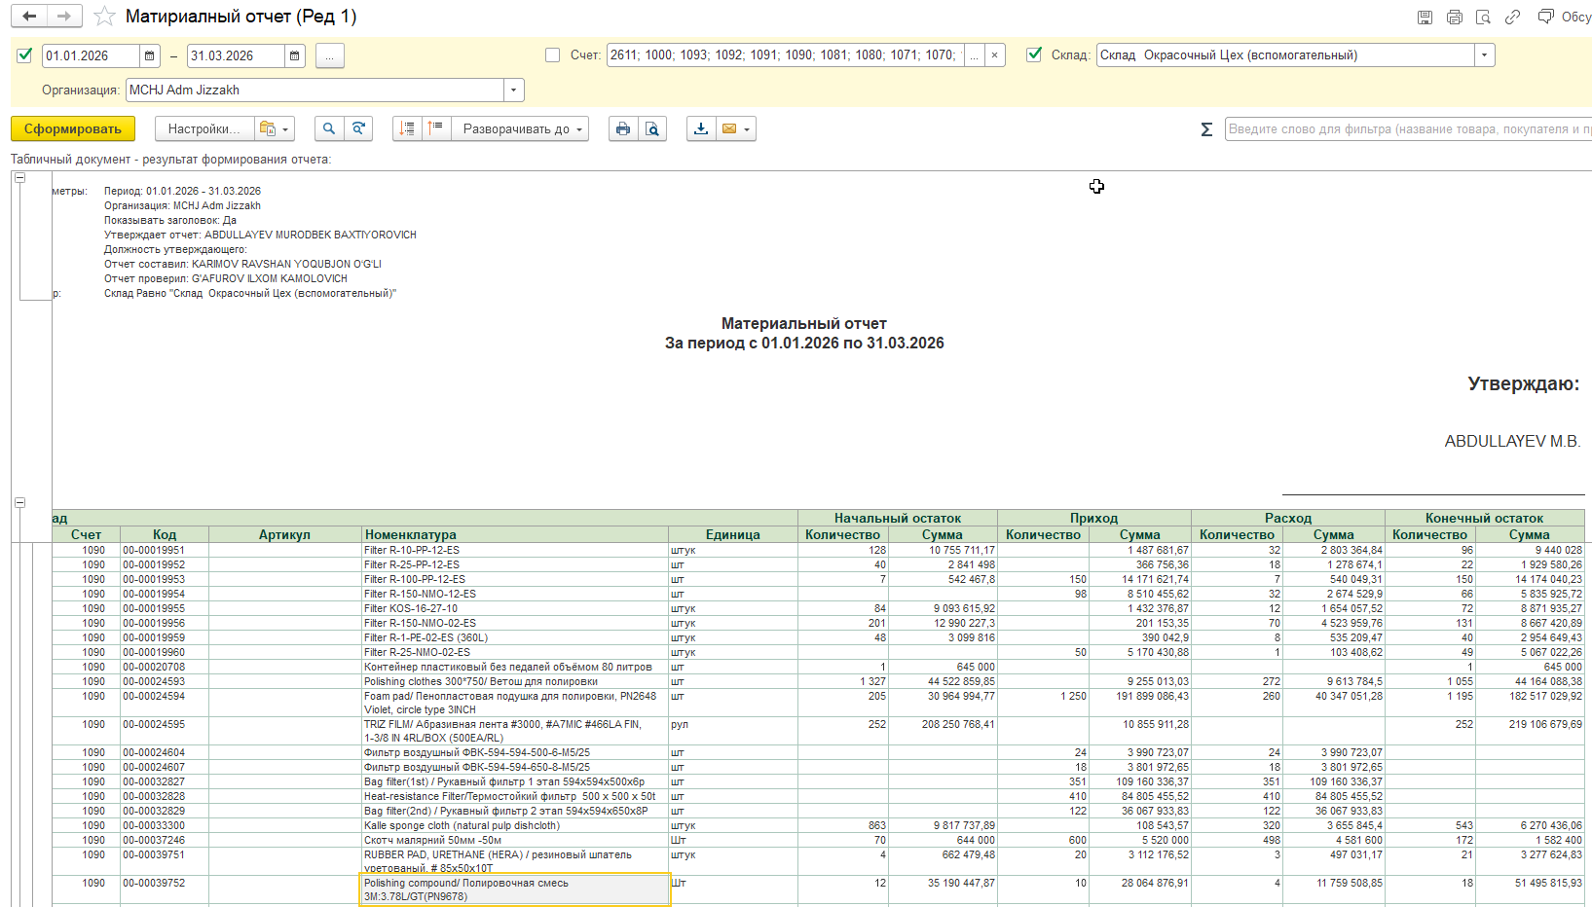Select the sum cell 208 250 768,41

pyautogui.click(x=944, y=731)
